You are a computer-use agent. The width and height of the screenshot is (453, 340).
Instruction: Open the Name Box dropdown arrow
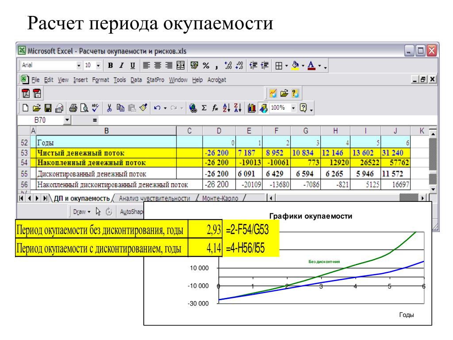coord(68,120)
